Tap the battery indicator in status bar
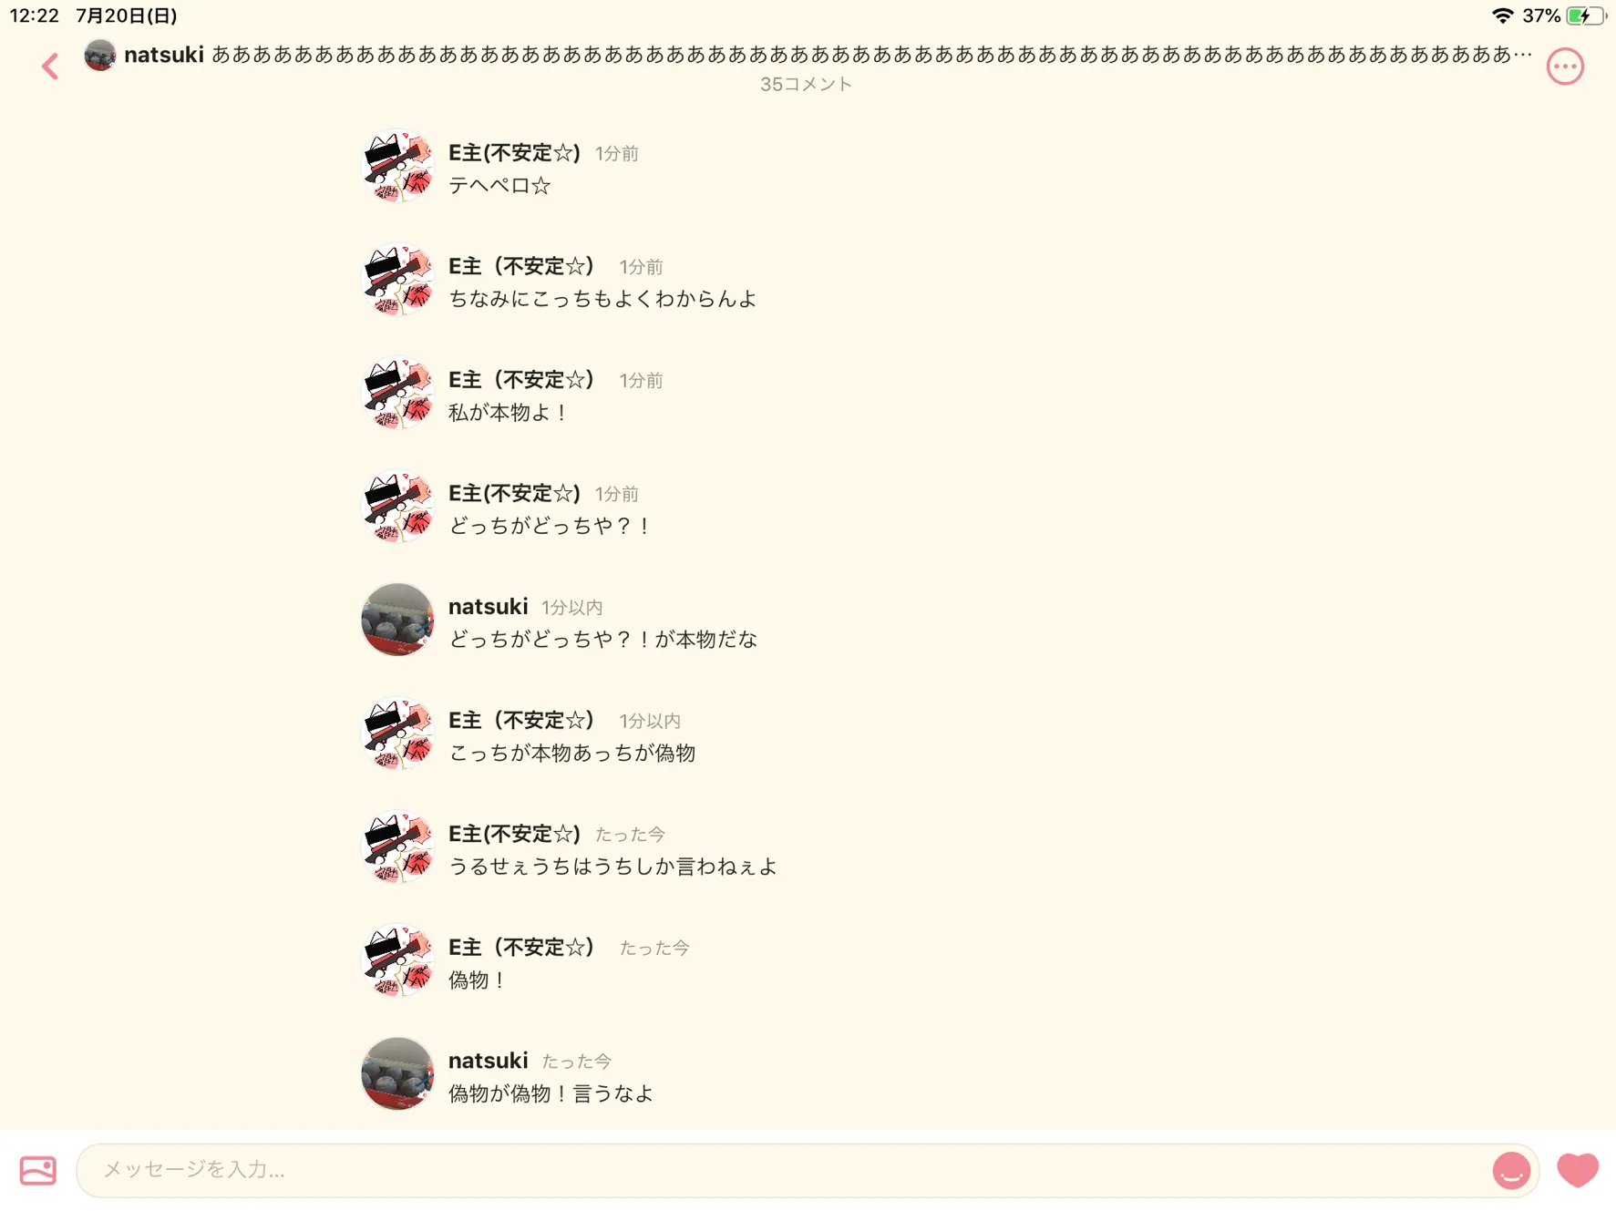 coord(1585,15)
